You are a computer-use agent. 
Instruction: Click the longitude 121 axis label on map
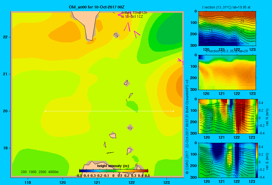click(x=97, y=183)
